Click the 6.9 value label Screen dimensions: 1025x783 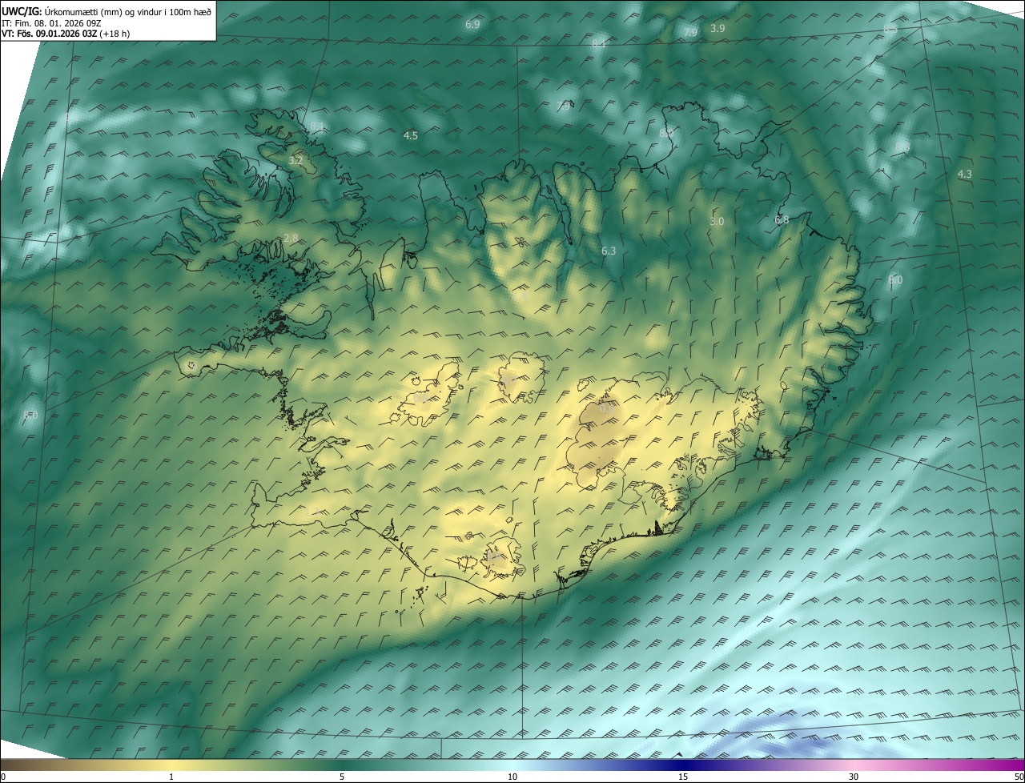472,25
